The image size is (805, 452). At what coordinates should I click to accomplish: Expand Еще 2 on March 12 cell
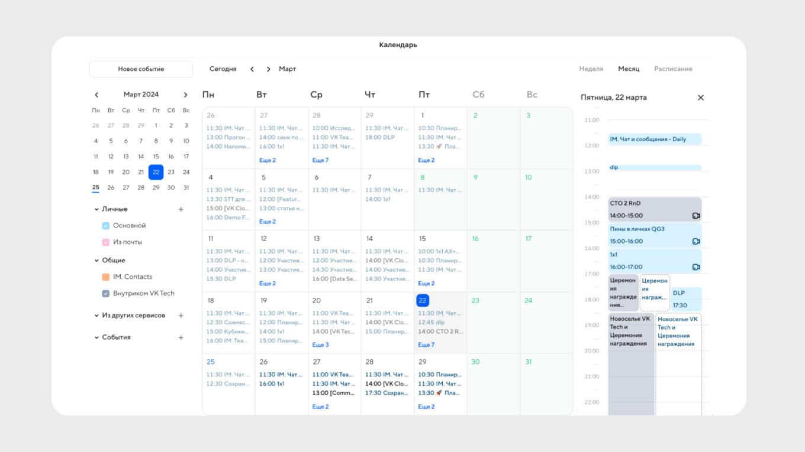(268, 284)
